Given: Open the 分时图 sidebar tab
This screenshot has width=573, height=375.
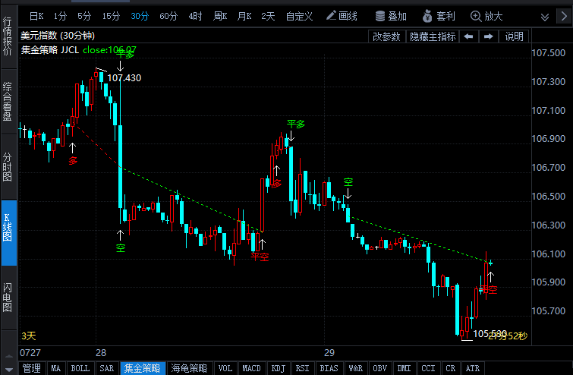Looking at the screenshot, I should click(8, 167).
